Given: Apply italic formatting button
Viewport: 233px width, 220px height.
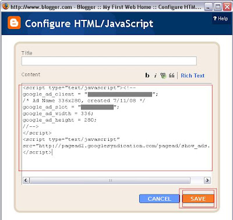Looking at the screenshot, I should tap(156, 76).
